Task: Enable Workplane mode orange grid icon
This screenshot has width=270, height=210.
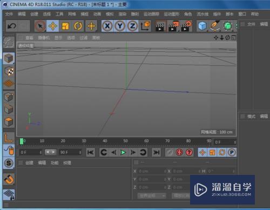Action: click(9, 84)
